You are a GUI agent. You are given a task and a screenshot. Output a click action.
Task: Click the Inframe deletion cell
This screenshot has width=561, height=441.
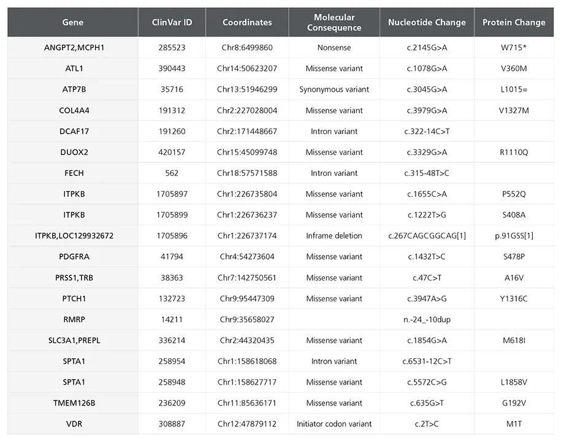coord(334,236)
